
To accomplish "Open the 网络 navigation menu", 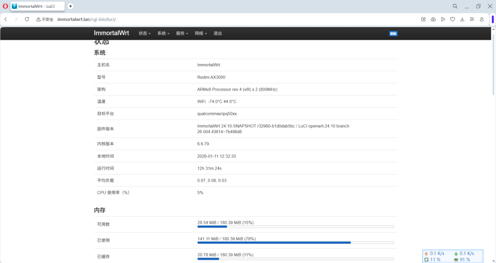I will (201, 33).
